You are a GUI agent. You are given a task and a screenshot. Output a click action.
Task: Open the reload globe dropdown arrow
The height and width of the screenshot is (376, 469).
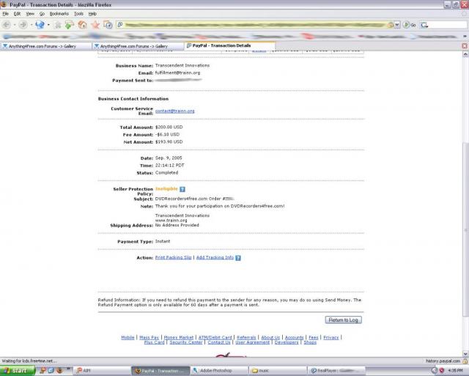tap(48, 25)
